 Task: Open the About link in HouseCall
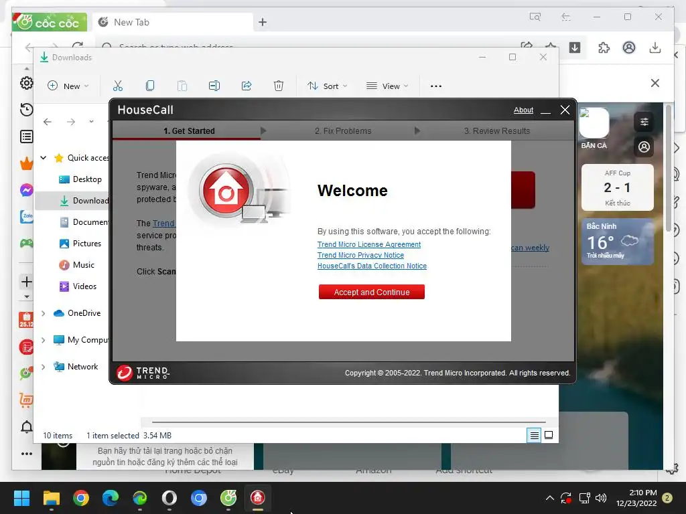click(x=523, y=110)
